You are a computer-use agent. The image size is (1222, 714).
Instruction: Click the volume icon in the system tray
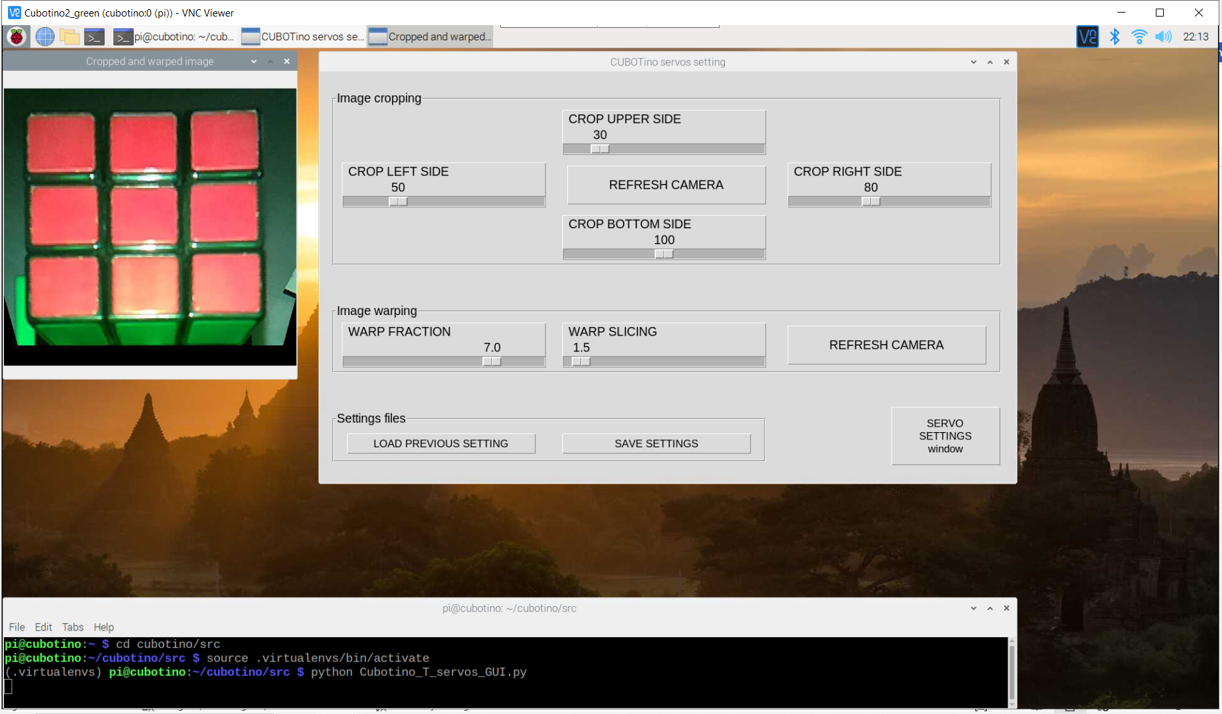[x=1163, y=36]
